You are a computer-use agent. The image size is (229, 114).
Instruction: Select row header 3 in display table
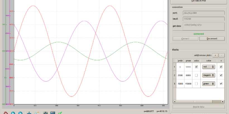(174, 84)
